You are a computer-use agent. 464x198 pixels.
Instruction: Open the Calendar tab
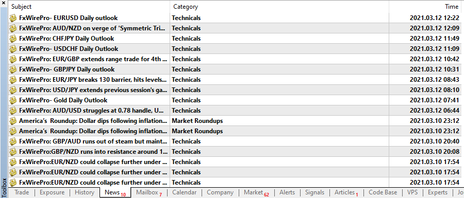click(185, 193)
